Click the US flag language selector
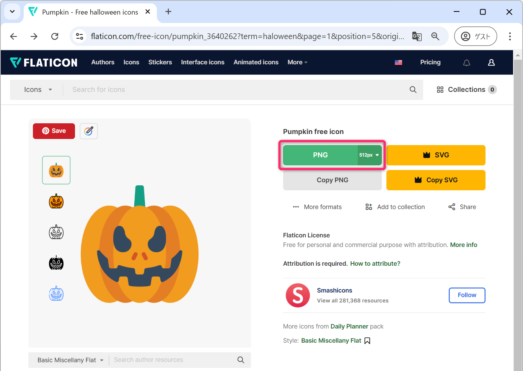 coord(398,62)
